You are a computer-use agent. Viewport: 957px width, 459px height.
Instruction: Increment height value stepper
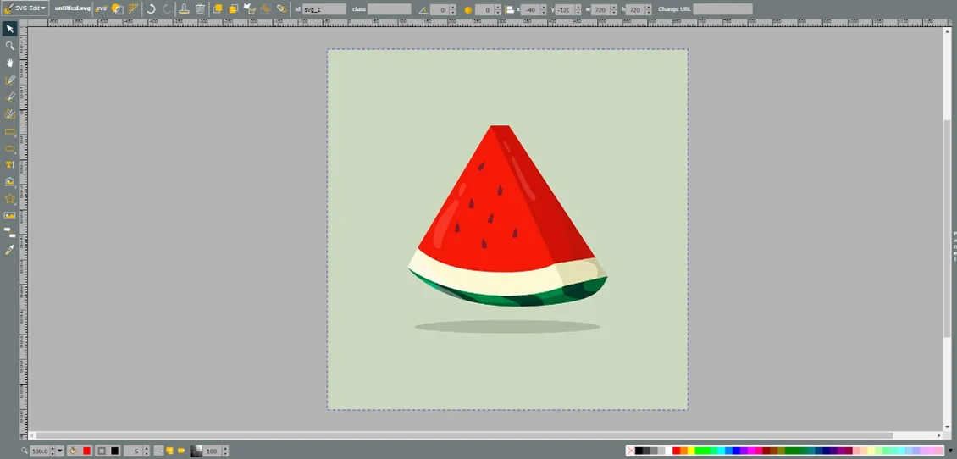(649, 8)
